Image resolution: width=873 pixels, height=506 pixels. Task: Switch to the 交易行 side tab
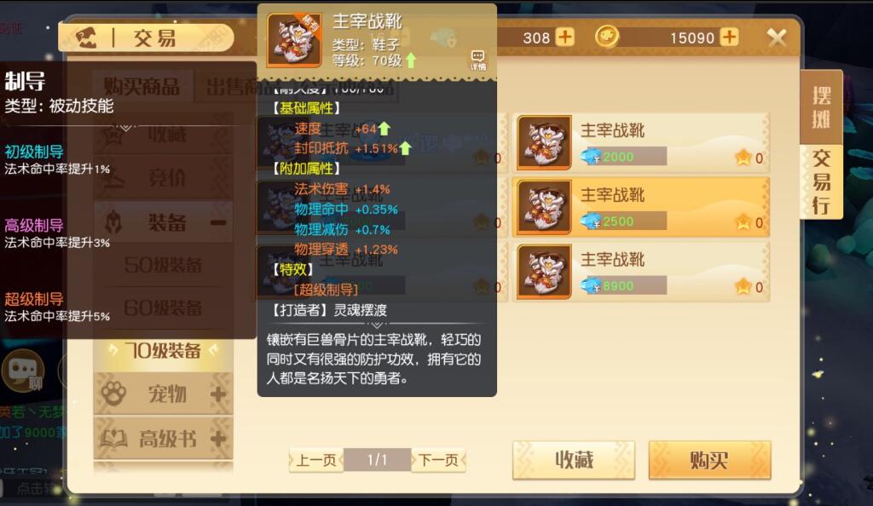pos(821,182)
